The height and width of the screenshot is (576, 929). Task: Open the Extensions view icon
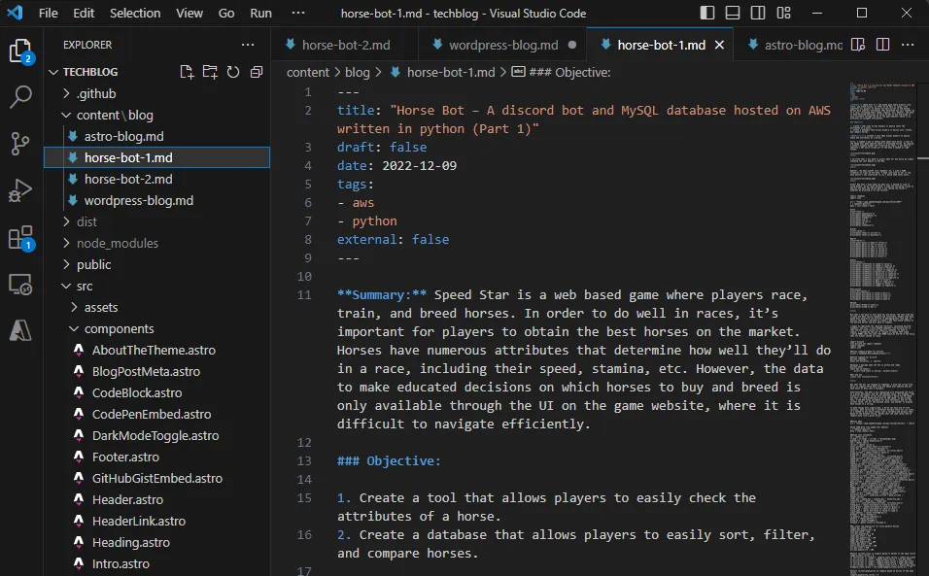point(20,237)
